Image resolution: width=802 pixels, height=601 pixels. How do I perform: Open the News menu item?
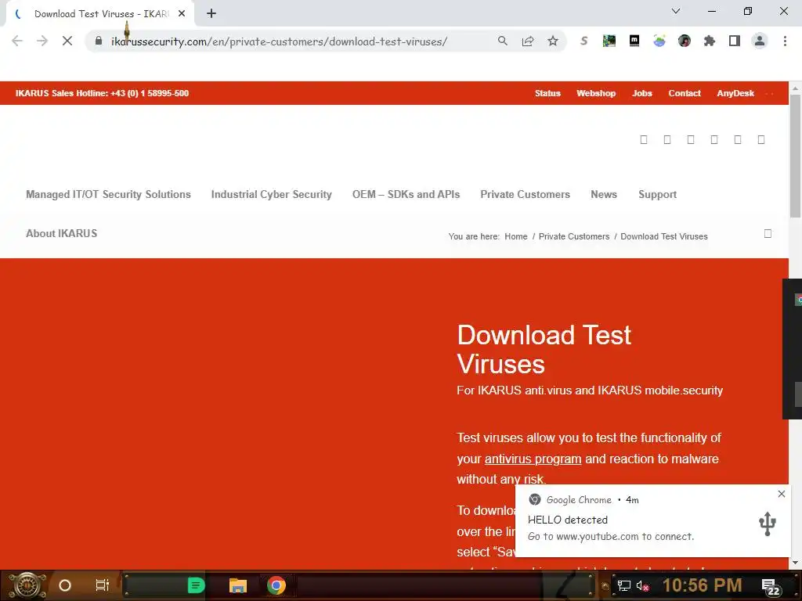tap(604, 194)
